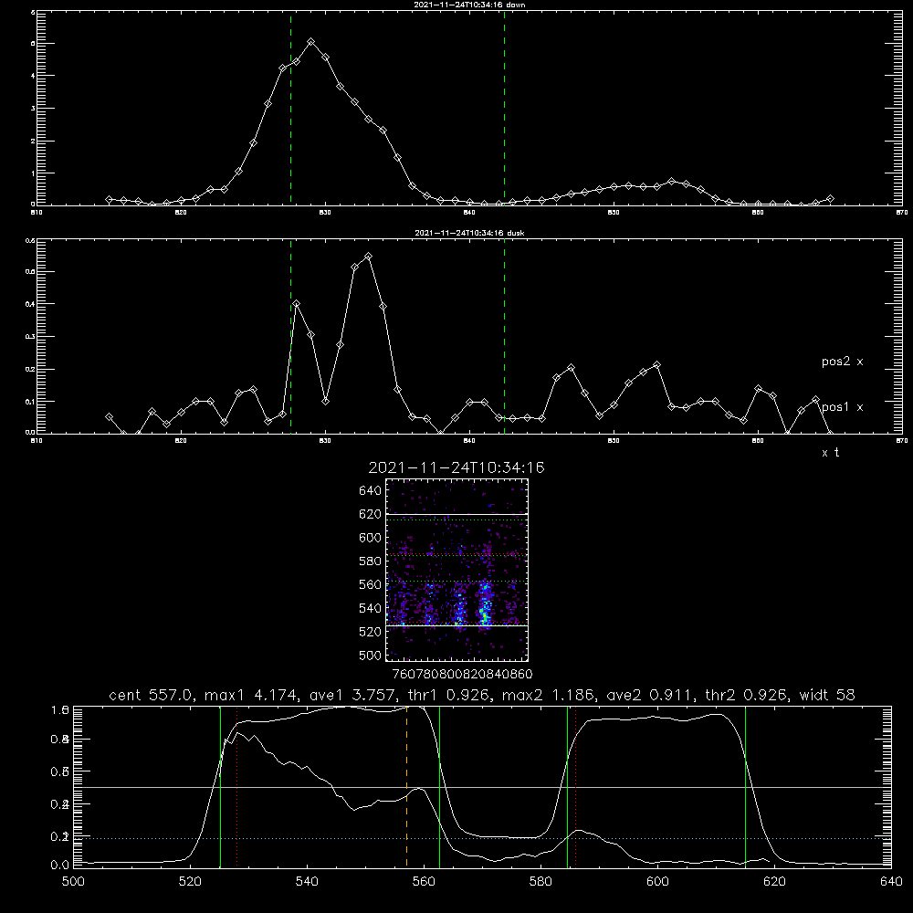The width and height of the screenshot is (913, 913).
Task: Select the red dotted line near 586 in bottom plot
Action: tap(575, 786)
